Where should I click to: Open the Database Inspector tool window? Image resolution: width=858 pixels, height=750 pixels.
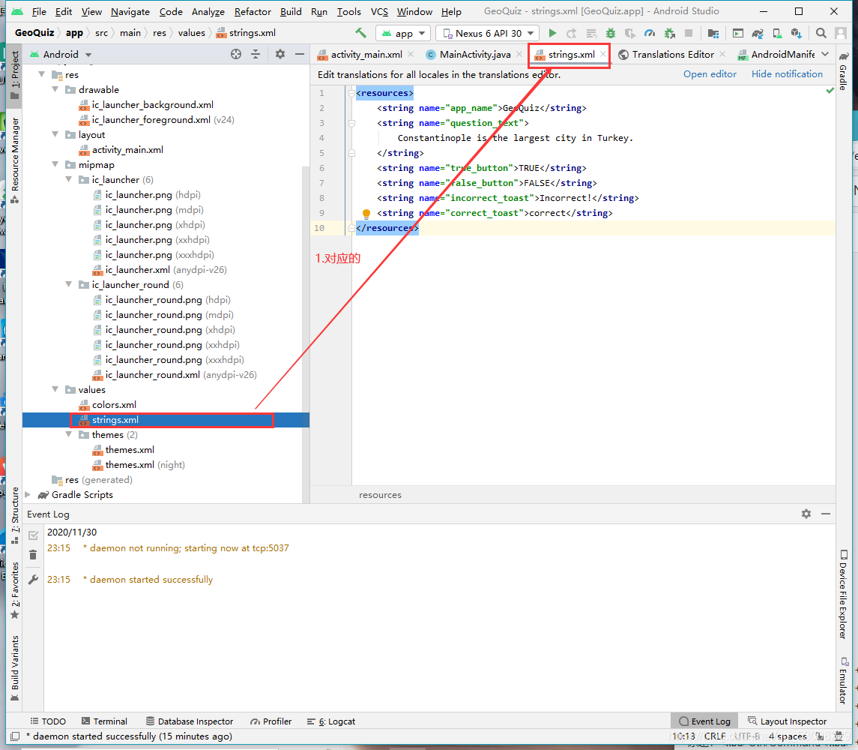point(190,721)
